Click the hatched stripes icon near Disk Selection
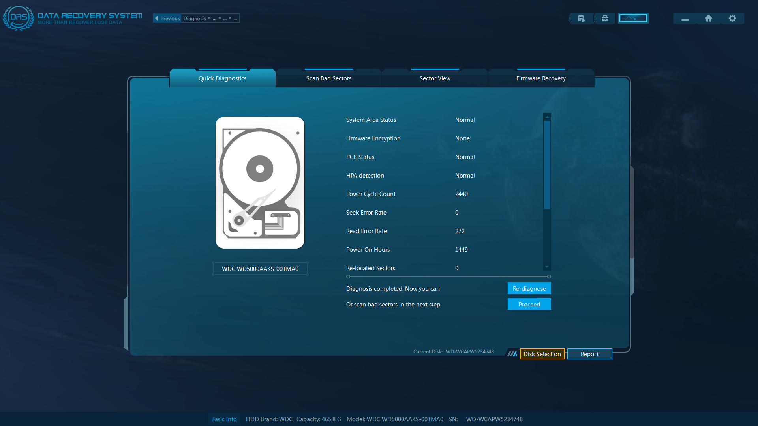Screen dimensions: 758x426 click(512, 354)
